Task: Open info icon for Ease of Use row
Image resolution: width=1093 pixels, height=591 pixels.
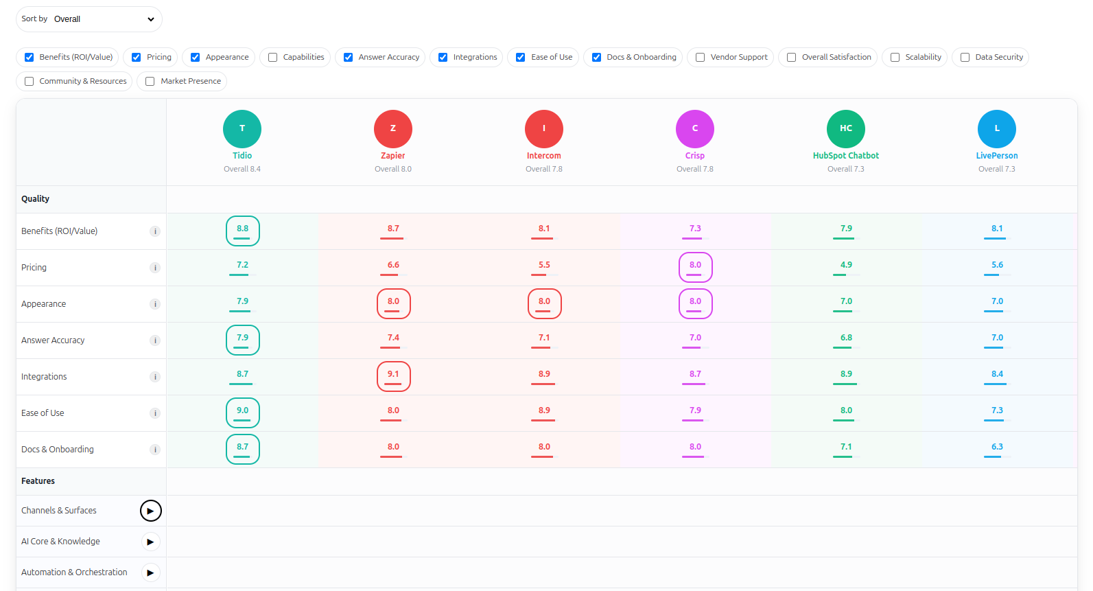Action: click(155, 413)
